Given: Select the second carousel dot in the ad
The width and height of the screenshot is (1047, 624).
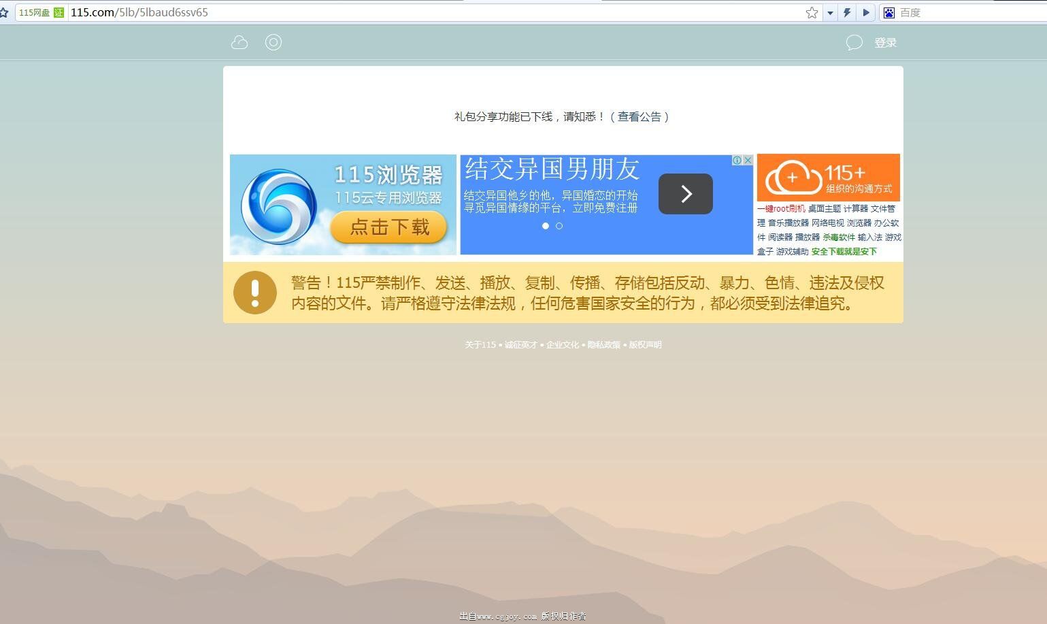Looking at the screenshot, I should tap(559, 226).
